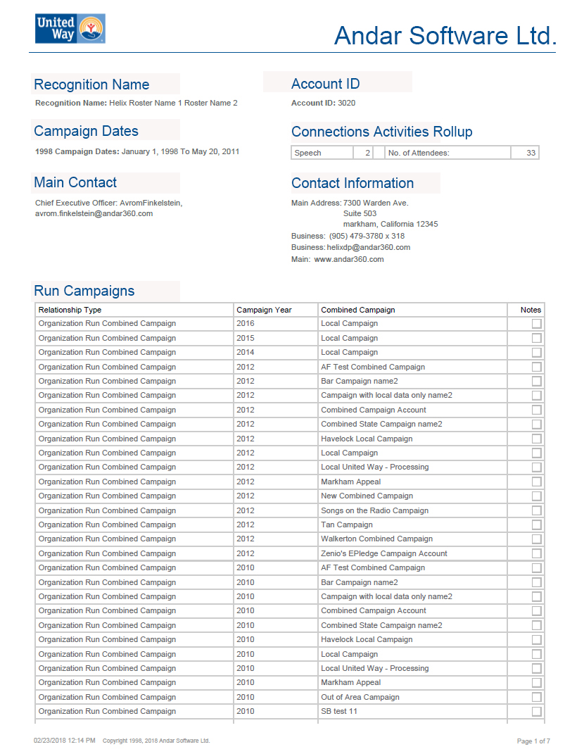Click the Notes column header

tap(531, 310)
